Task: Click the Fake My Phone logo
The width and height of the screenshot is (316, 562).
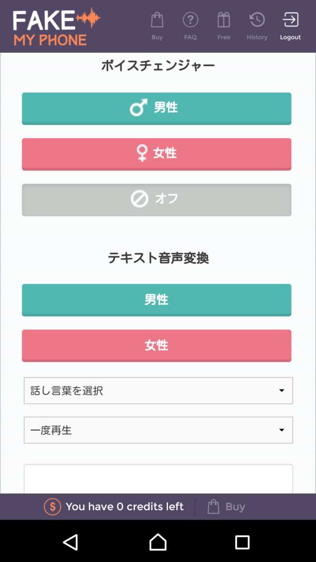Action: click(56, 27)
